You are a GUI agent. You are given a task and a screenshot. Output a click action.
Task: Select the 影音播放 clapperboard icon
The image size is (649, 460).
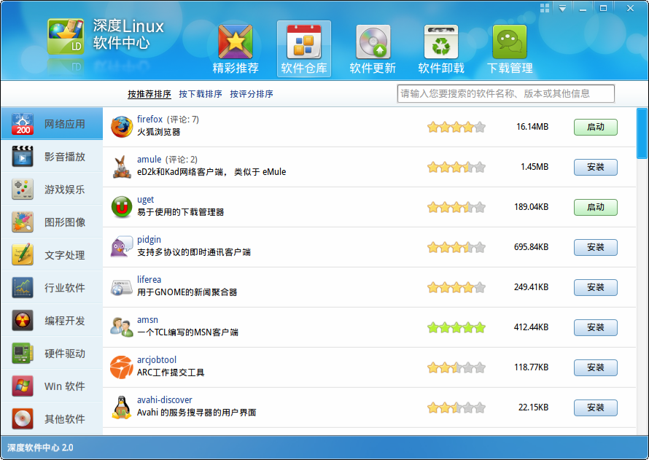(23, 156)
